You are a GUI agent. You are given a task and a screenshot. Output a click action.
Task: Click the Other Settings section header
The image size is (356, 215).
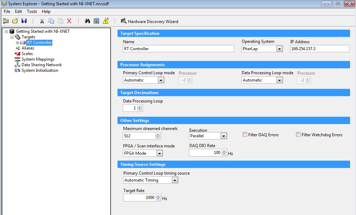(234, 121)
